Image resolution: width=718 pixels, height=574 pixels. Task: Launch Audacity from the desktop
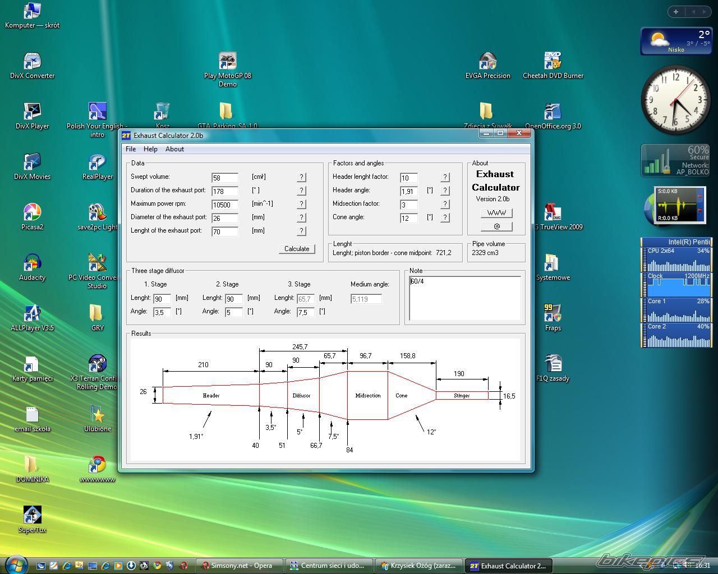[x=32, y=268]
